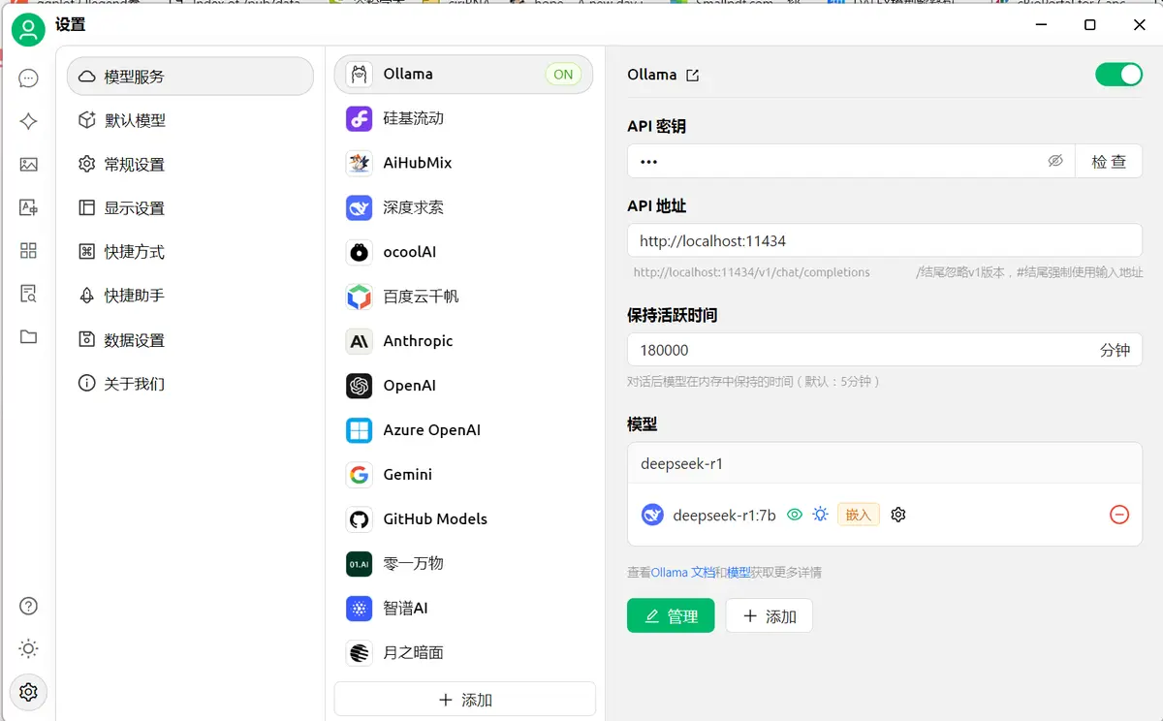Open deepseek-r1:7b model settings gear
Image resolution: width=1163 pixels, height=721 pixels.
[898, 515]
